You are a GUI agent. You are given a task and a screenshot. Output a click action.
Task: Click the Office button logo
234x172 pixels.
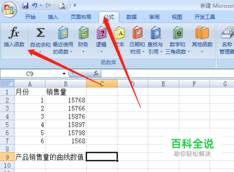[9, 10]
